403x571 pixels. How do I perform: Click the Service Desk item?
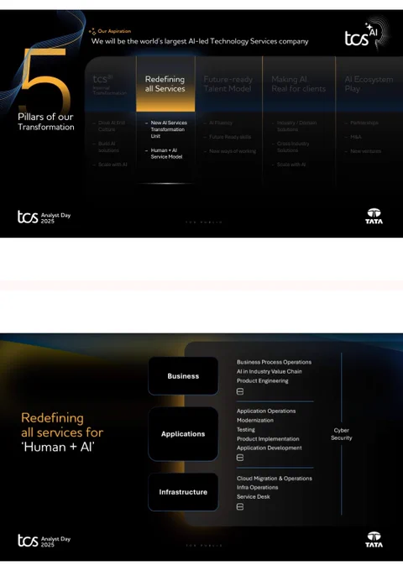(x=253, y=497)
